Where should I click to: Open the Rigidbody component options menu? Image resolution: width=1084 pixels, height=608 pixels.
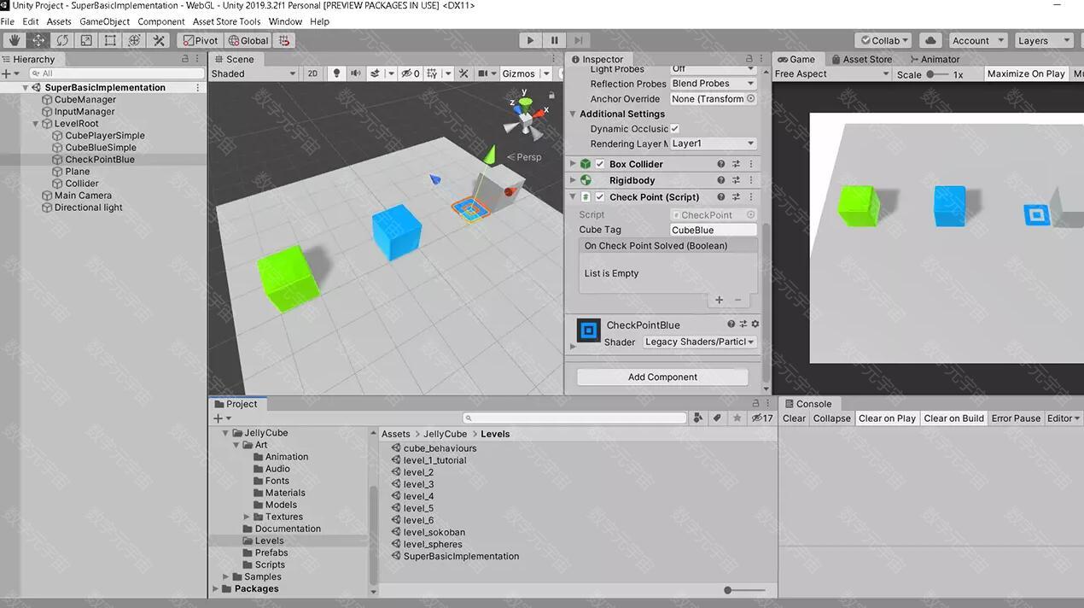coord(751,180)
